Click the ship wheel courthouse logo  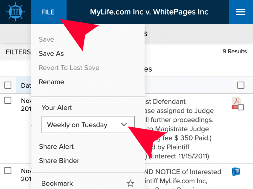(x=15, y=12)
